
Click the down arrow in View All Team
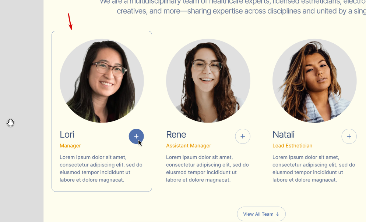pyautogui.click(x=278, y=214)
